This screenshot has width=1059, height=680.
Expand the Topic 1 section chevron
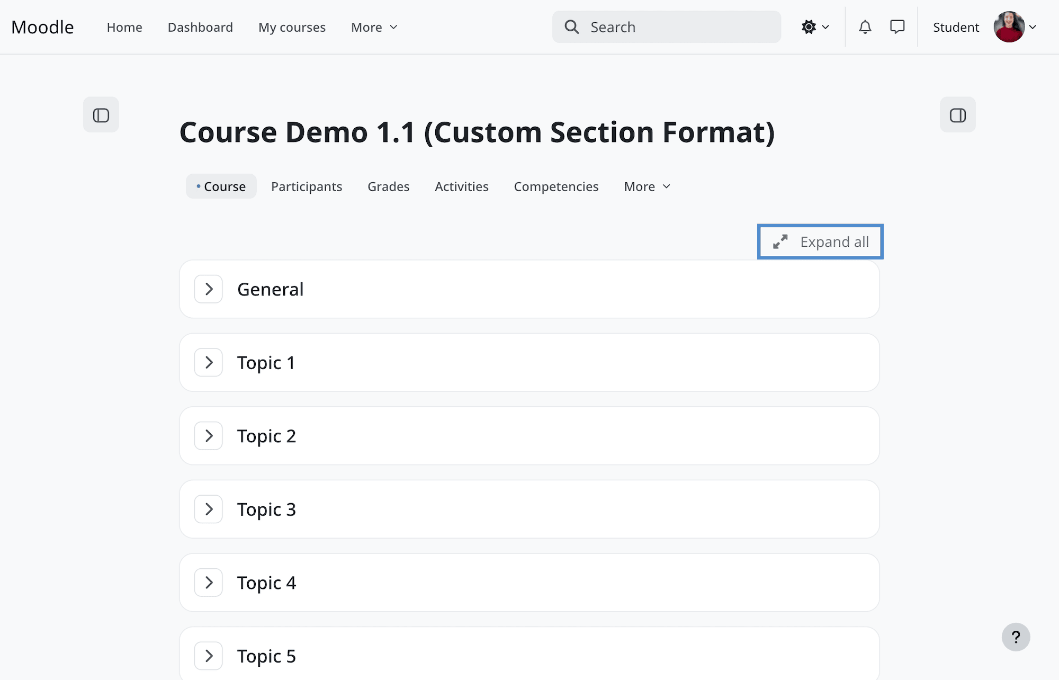point(209,363)
